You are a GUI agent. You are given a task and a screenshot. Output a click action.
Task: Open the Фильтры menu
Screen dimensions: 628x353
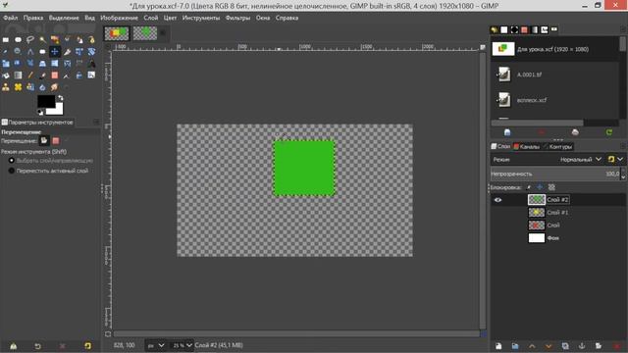[x=237, y=18]
